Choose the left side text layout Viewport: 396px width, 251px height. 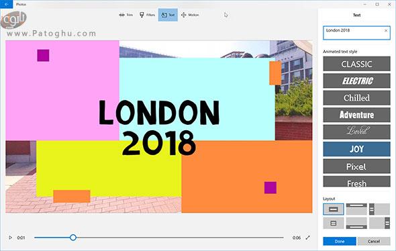pyautogui.click(x=379, y=209)
